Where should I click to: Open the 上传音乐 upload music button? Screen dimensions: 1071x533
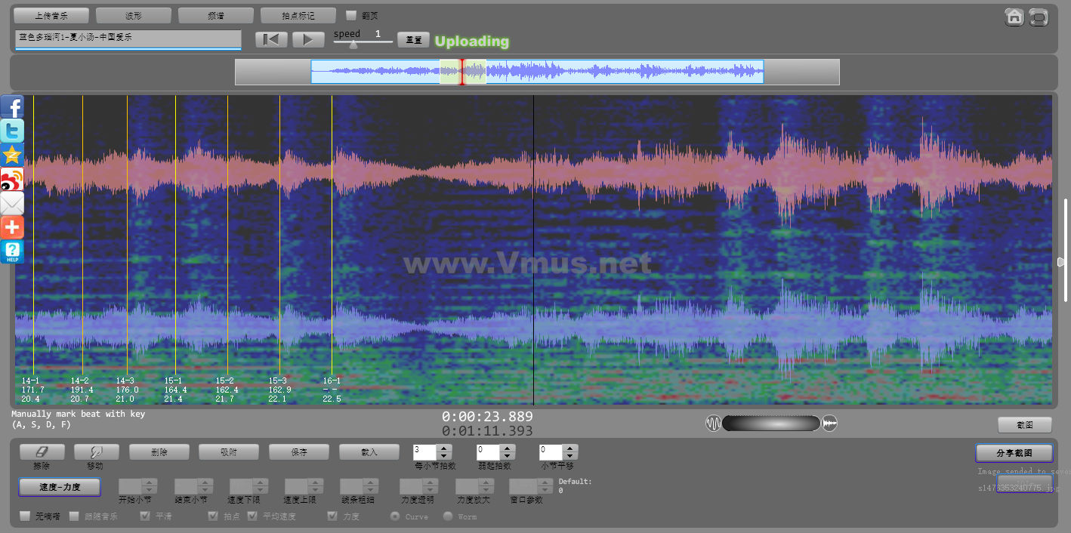(51, 15)
